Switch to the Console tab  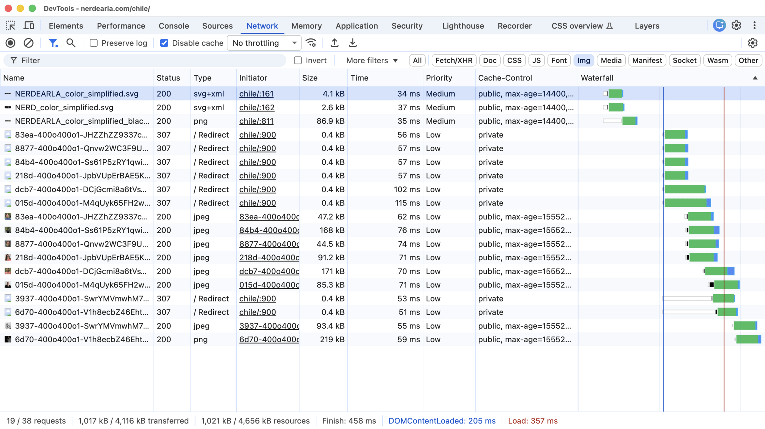(x=174, y=26)
